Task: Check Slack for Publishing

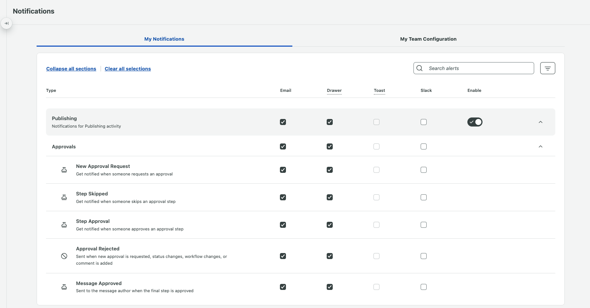Action: 424,122
